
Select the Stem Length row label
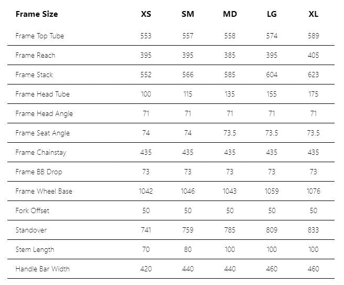[35, 249]
